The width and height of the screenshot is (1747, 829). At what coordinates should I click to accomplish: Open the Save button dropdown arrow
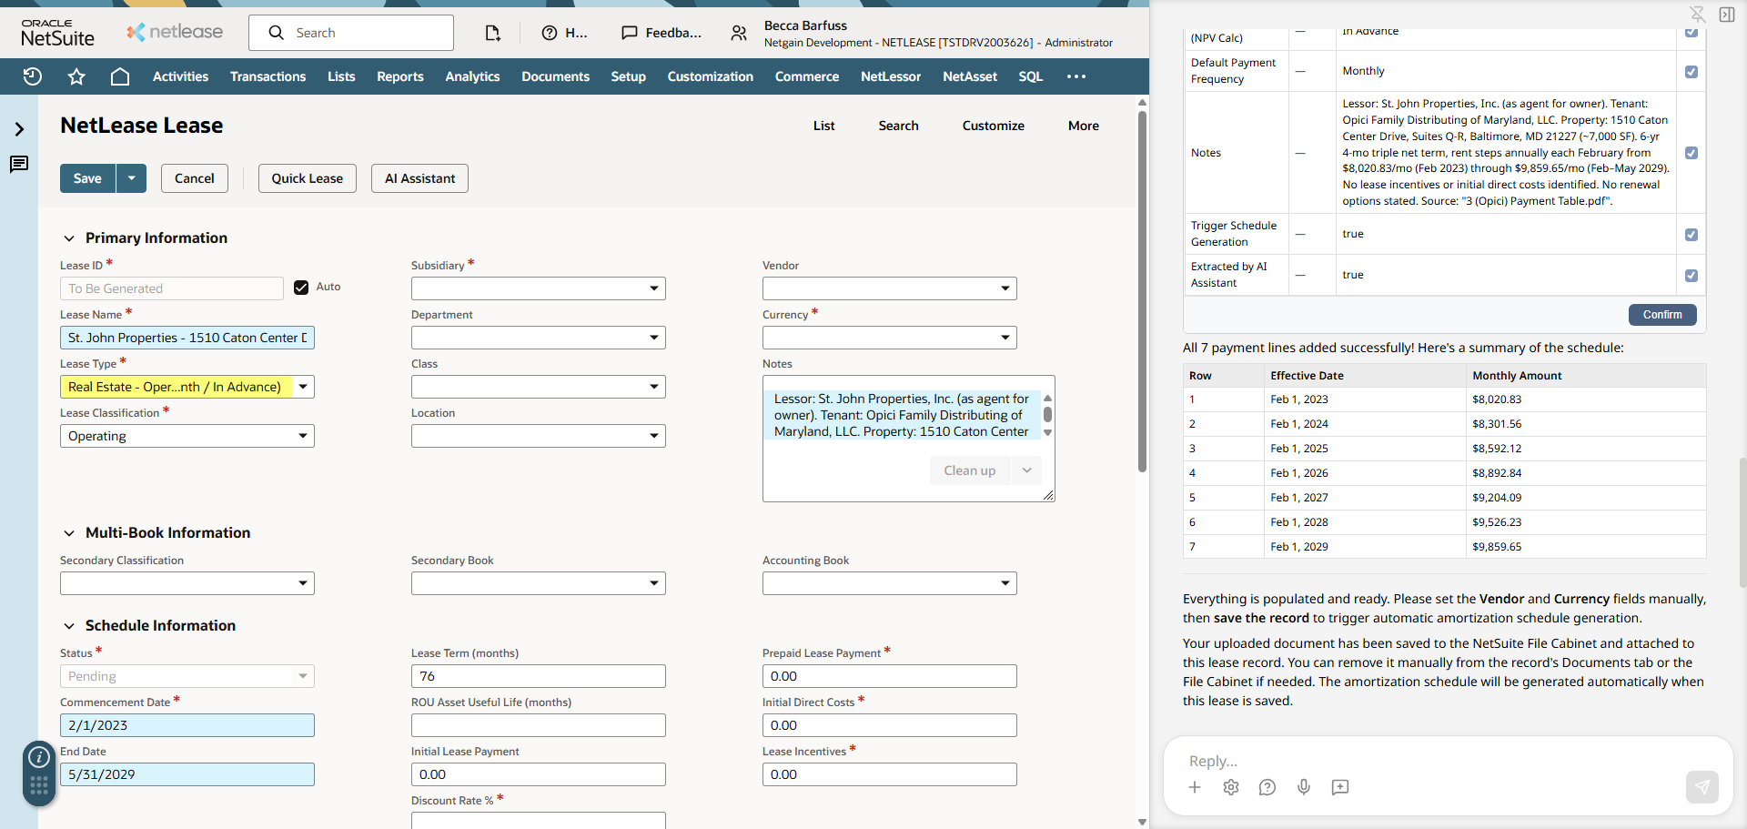tap(132, 178)
